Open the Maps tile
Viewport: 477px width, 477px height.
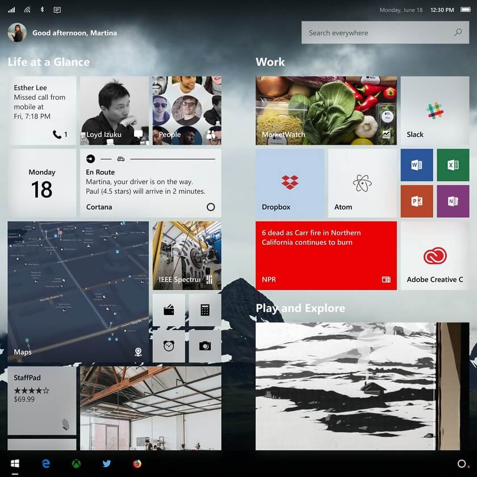click(x=78, y=292)
